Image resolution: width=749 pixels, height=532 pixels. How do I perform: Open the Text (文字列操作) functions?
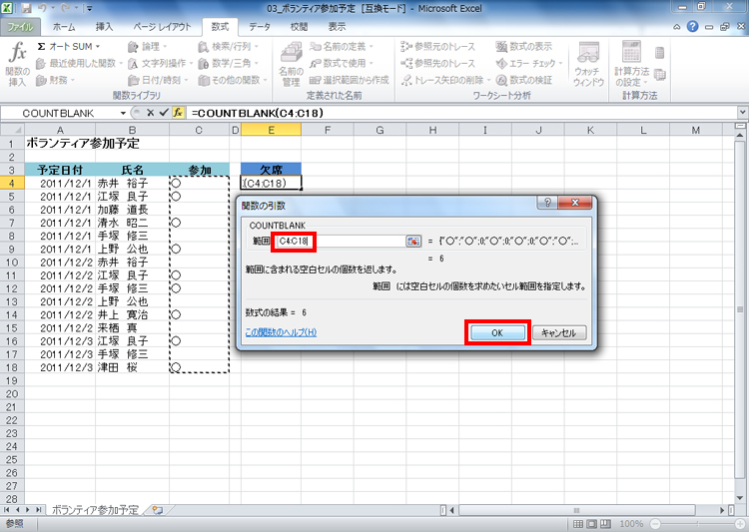click(160, 63)
